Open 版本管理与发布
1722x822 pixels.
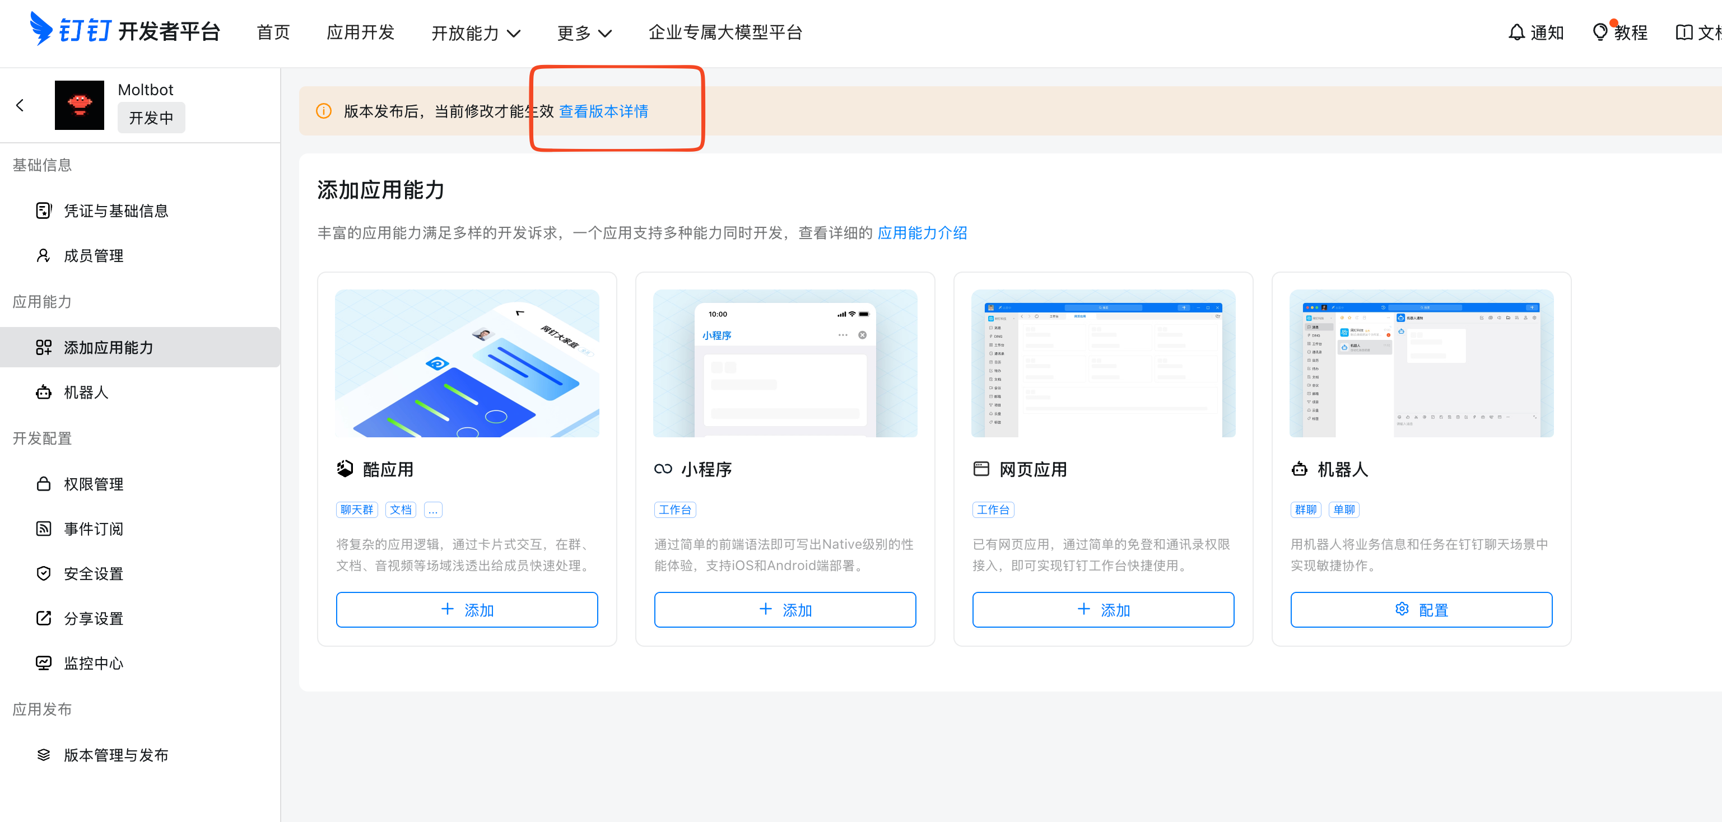coord(115,755)
